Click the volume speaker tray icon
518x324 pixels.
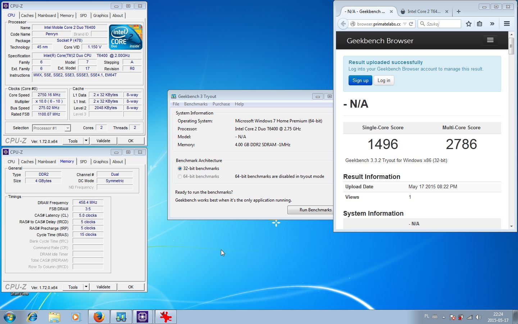coord(478,317)
